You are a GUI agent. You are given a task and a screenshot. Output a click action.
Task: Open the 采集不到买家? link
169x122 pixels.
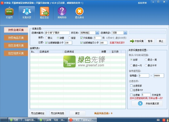point(117,43)
